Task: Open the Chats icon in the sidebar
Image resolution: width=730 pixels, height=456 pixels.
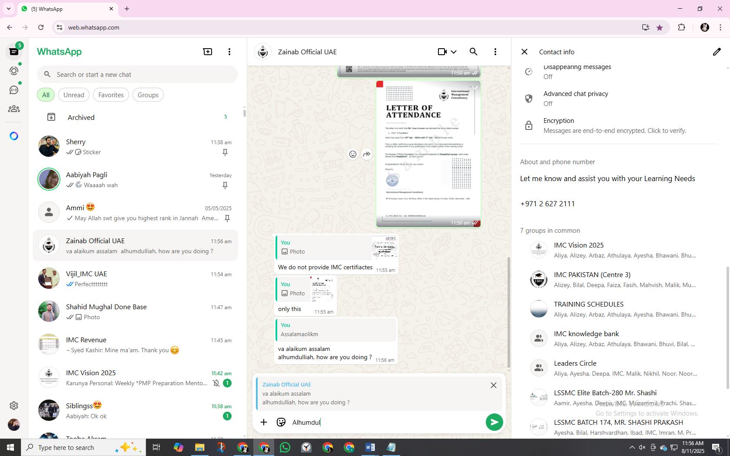Action: pyautogui.click(x=14, y=52)
